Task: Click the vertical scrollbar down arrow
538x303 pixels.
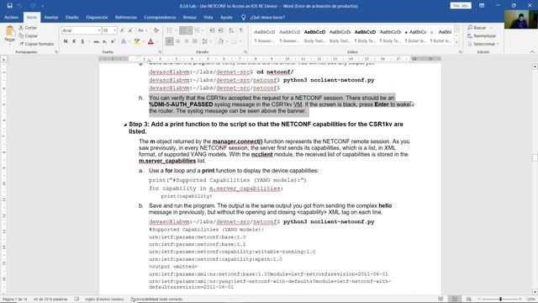Action: click(x=535, y=292)
